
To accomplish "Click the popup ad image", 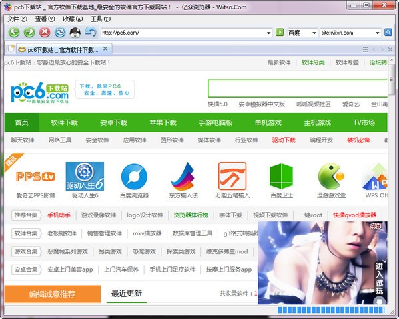I will coord(322,263).
